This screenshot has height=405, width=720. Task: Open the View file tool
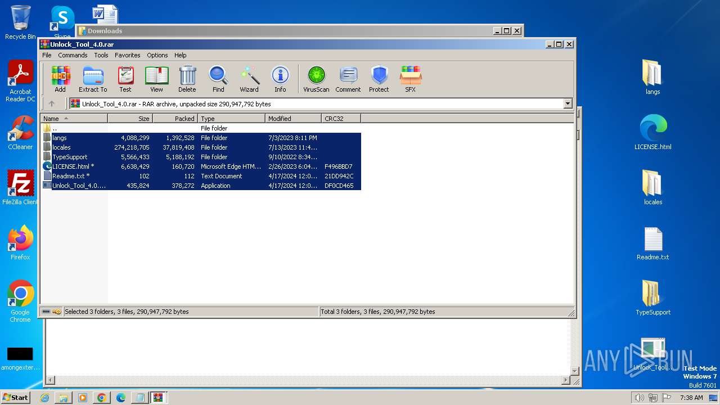pos(156,79)
